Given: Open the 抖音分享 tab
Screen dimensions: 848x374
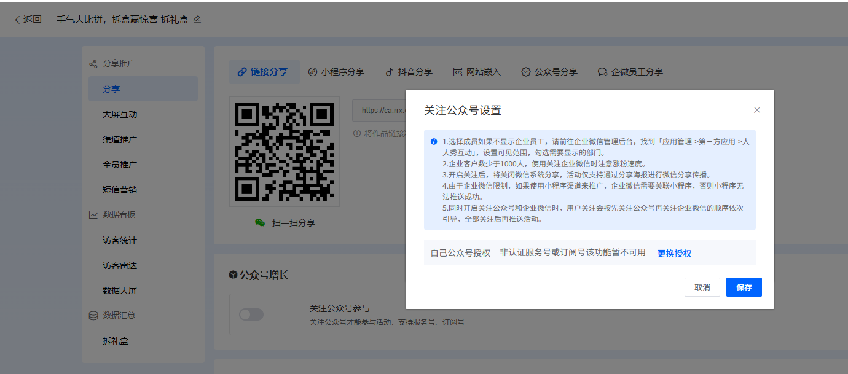Looking at the screenshot, I should tap(409, 72).
